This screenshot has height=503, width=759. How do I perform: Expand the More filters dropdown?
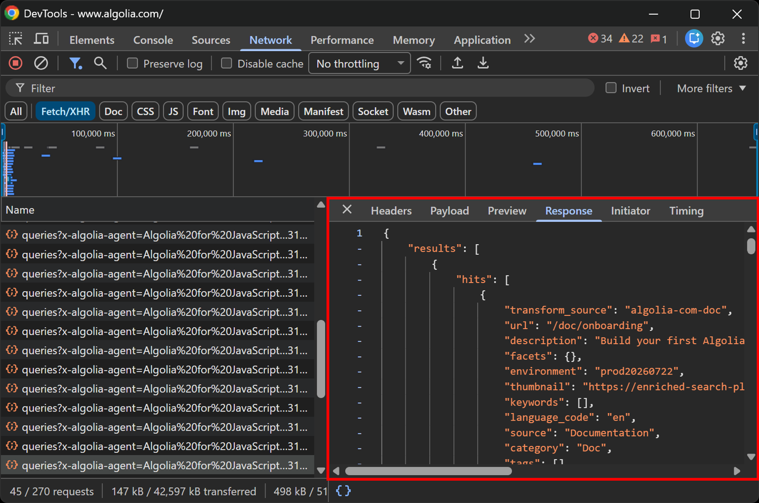[711, 88]
